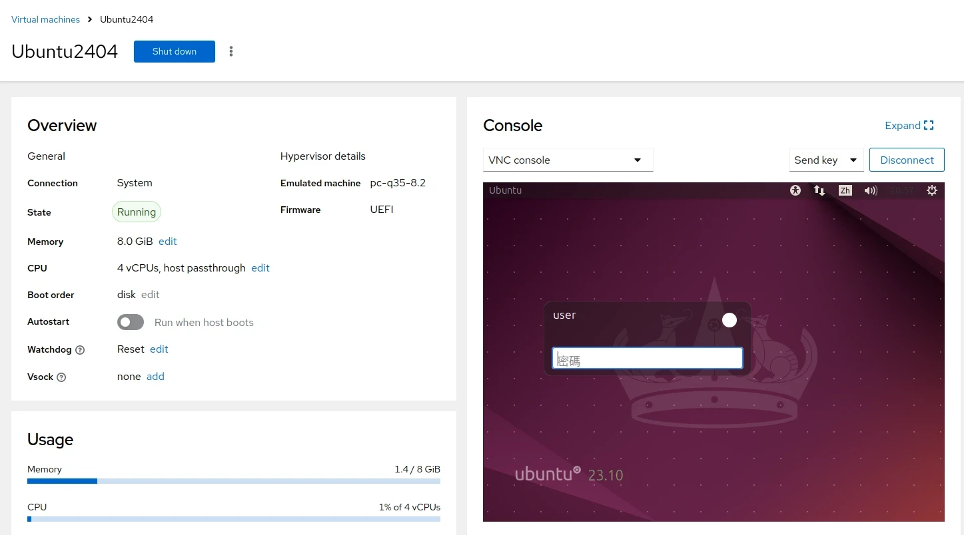Click the Shut down button
The image size is (964, 535).
pos(175,51)
